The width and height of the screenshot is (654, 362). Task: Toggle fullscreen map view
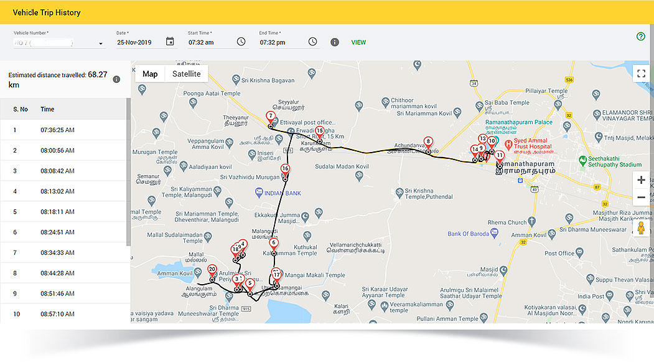[x=642, y=74]
